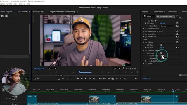Reset the Opacity parameter
The height and width of the screenshot is (105, 187).
click(177, 23)
